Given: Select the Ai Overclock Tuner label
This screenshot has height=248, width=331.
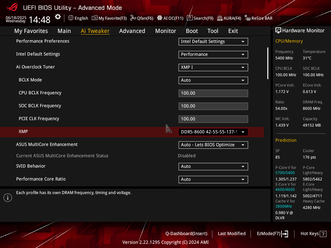Looking at the screenshot, I should [x=36, y=67].
